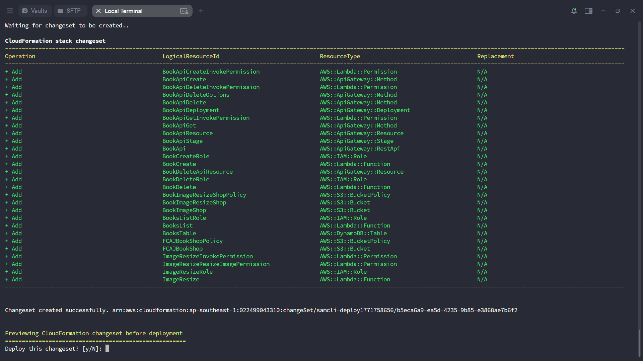643x361 pixels.
Task: Open the hamburger menu
Action: point(10,11)
